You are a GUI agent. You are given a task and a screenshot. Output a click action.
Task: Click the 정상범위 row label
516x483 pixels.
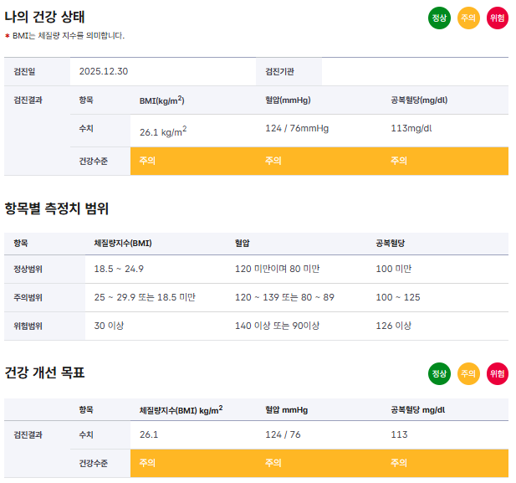(x=28, y=270)
